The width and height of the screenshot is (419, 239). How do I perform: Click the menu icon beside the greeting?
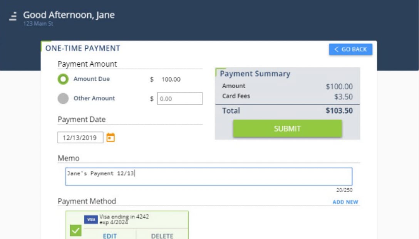(13, 16)
